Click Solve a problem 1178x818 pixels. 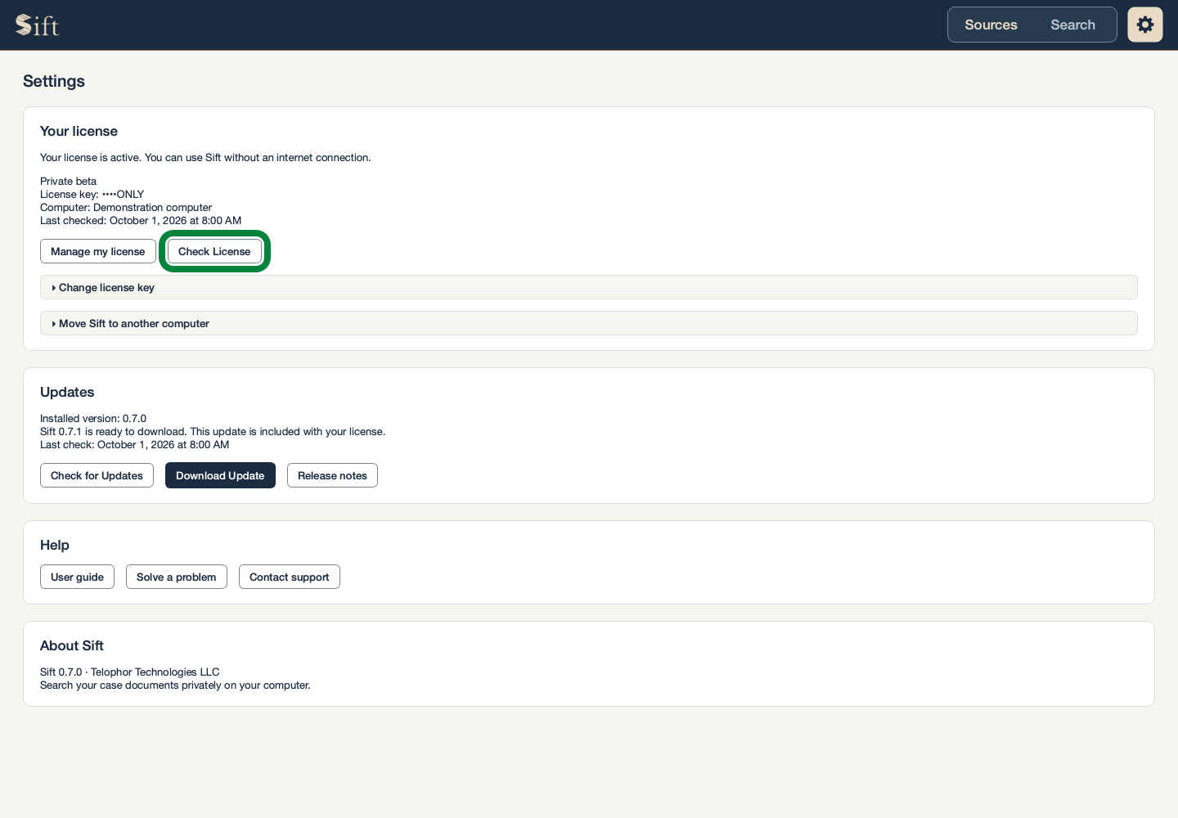click(x=177, y=577)
